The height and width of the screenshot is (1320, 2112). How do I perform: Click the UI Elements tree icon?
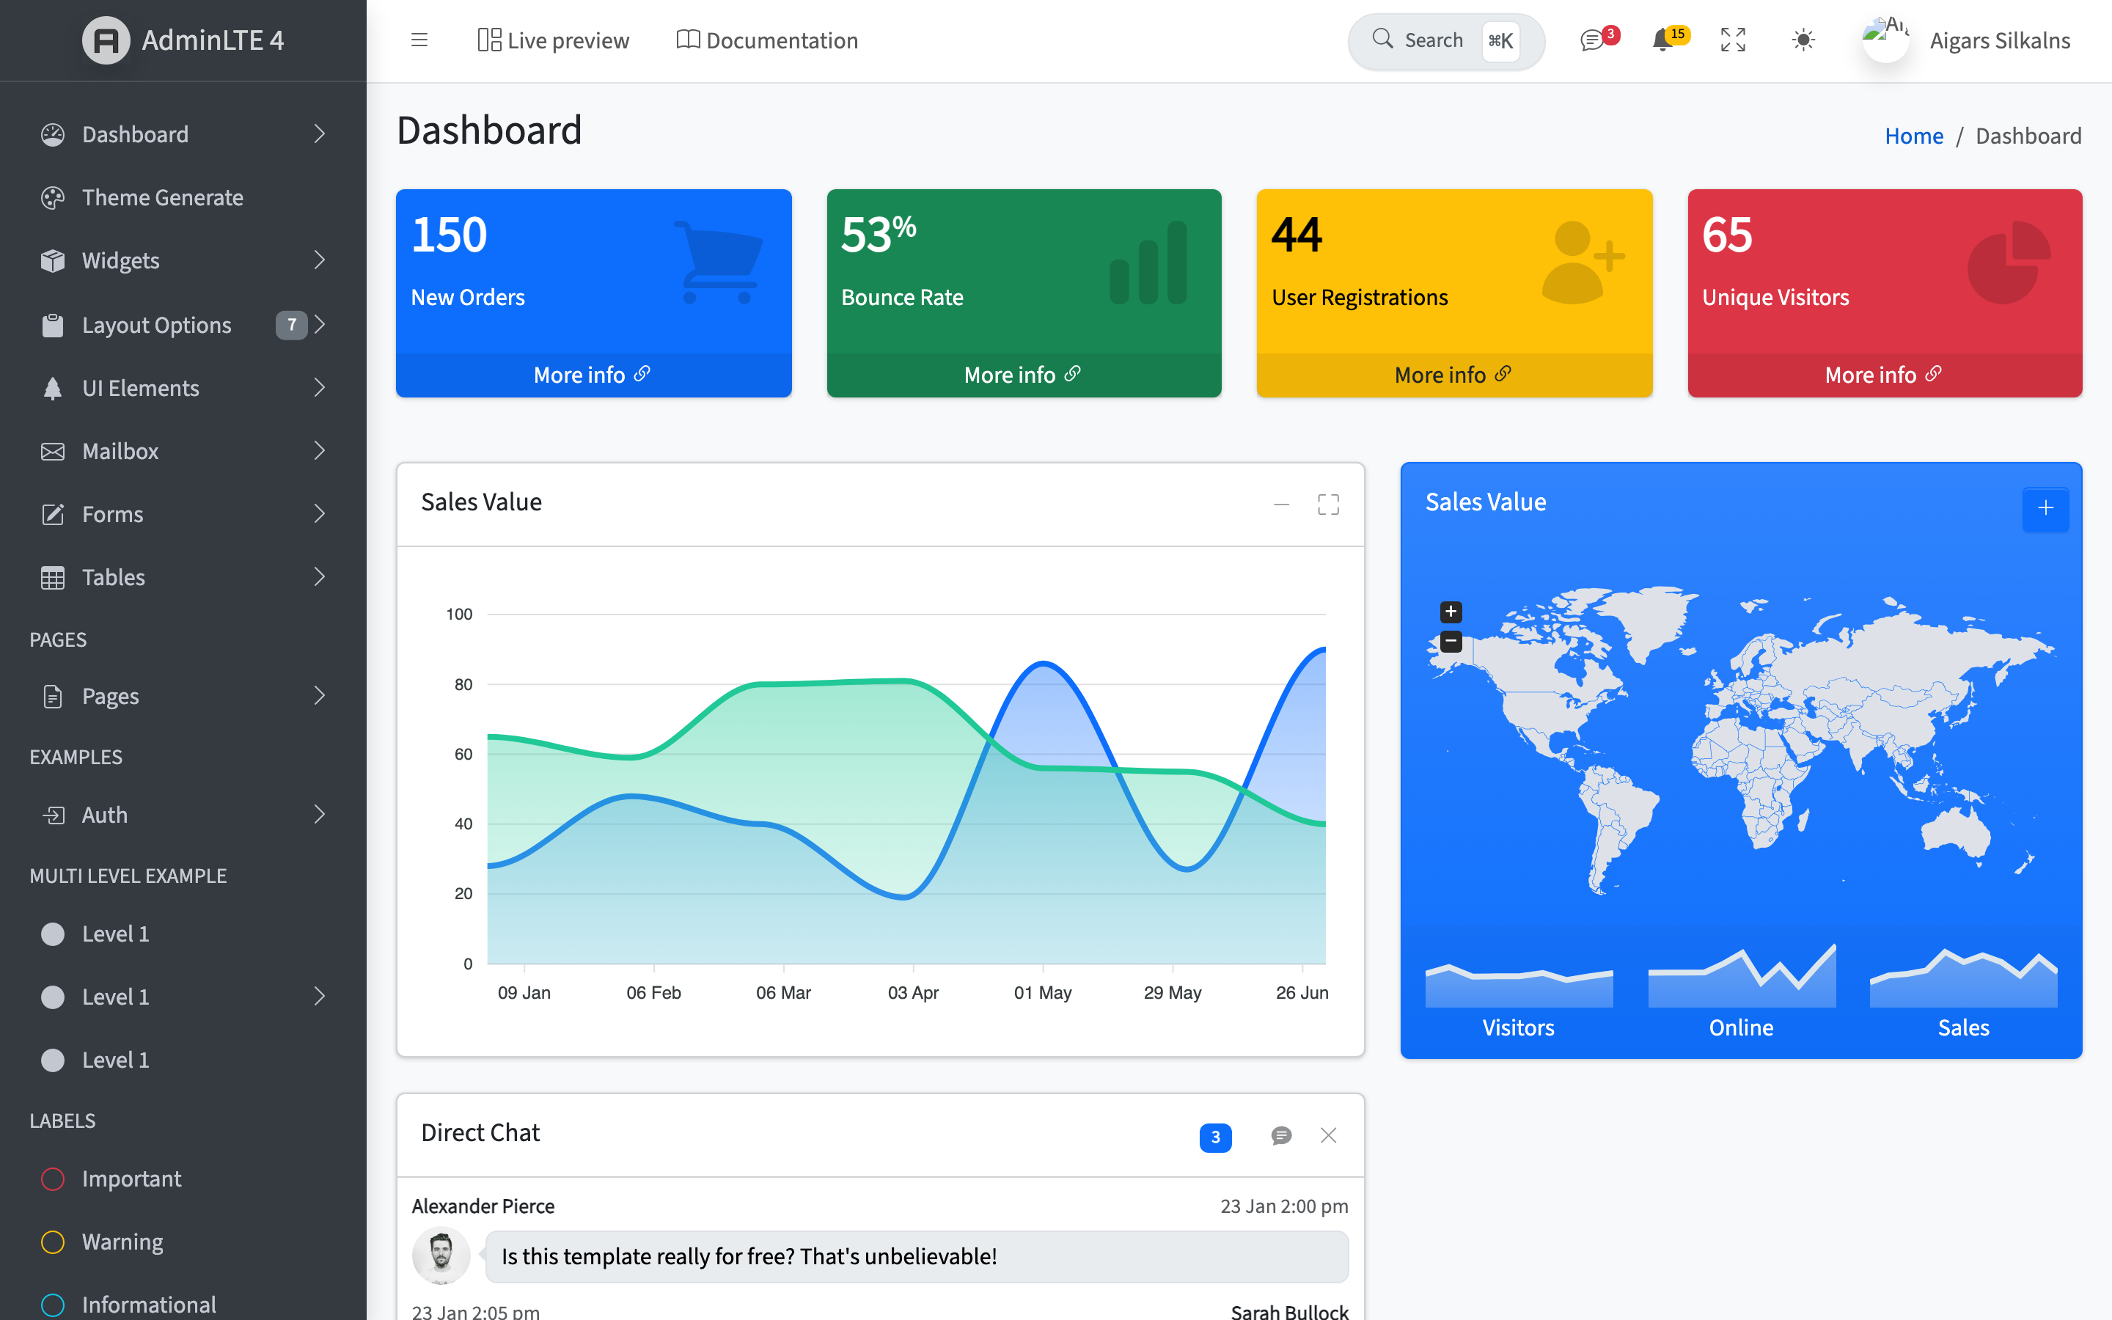click(x=52, y=388)
